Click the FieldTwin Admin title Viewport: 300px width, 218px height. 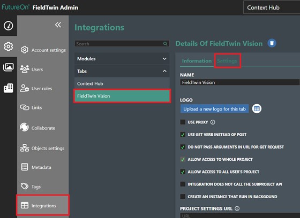click(55, 7)
